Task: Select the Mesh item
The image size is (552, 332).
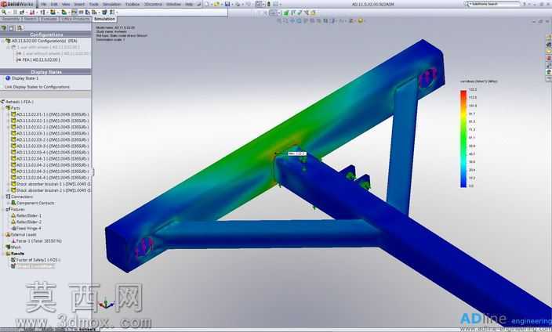Action: pyautogui.click(x=13, y=247)
